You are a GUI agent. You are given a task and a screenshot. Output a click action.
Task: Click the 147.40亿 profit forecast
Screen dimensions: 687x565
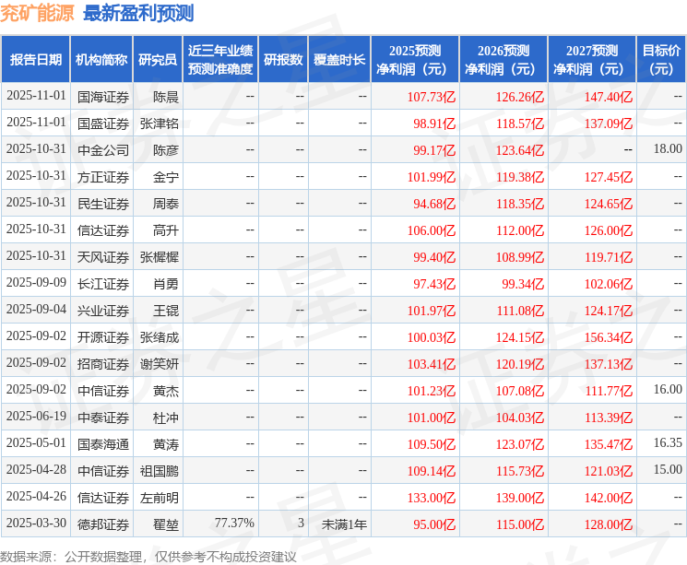coord(609,97)
